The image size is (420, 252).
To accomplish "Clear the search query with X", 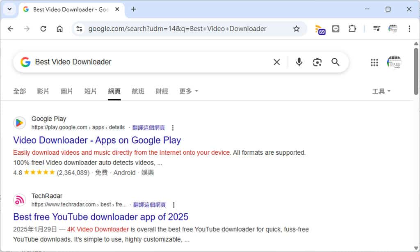I will [277, 62].
